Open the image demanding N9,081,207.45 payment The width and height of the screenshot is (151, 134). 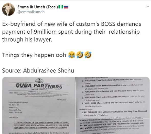pos(113,126)
